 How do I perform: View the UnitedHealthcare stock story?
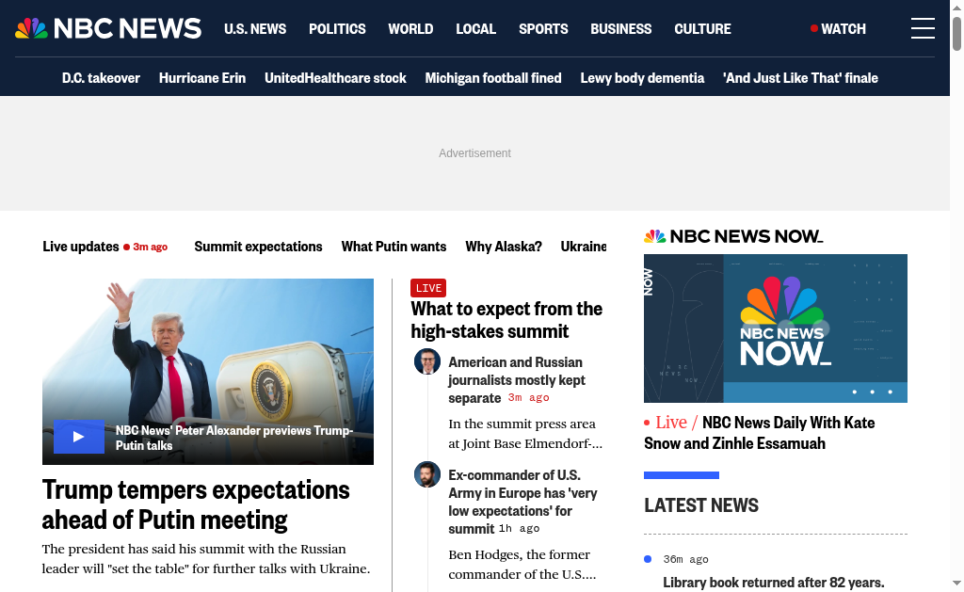point(335,78)
